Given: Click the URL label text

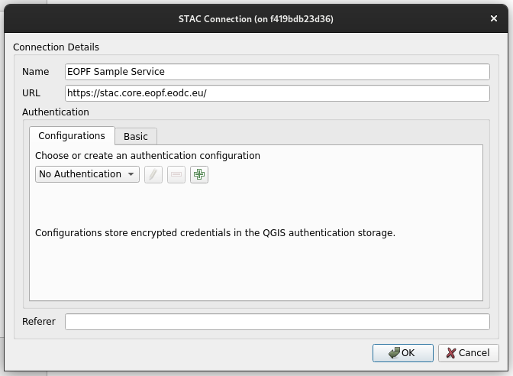Looking at the screenshot, I should coord(32,93).
